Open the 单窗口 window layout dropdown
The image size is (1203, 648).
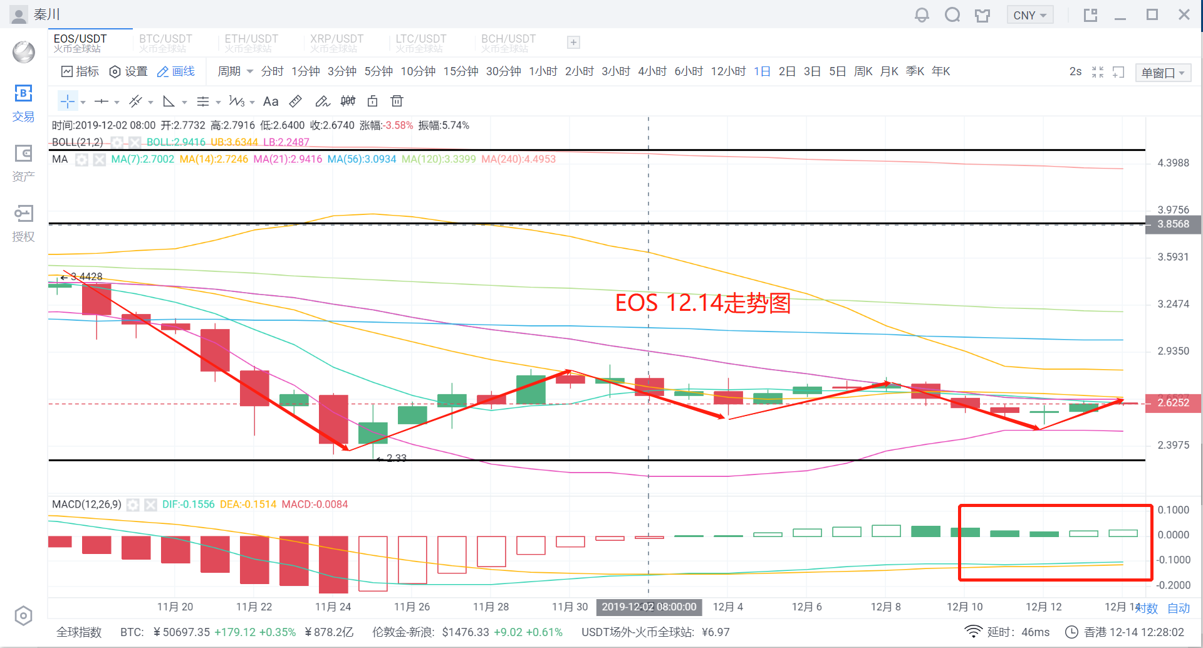click(1163, 73)
